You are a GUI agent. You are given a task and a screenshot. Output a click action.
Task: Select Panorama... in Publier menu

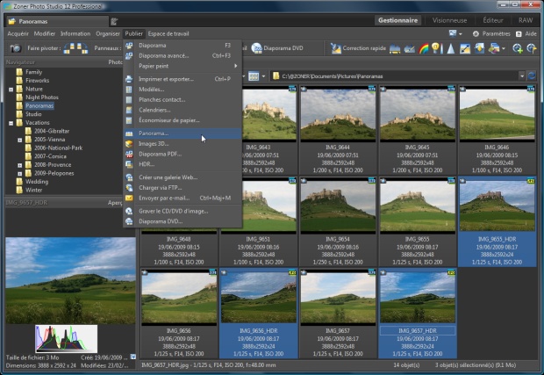[183, 133]
